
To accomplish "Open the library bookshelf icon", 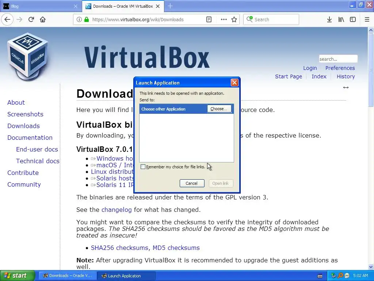I will coord(341,20).
